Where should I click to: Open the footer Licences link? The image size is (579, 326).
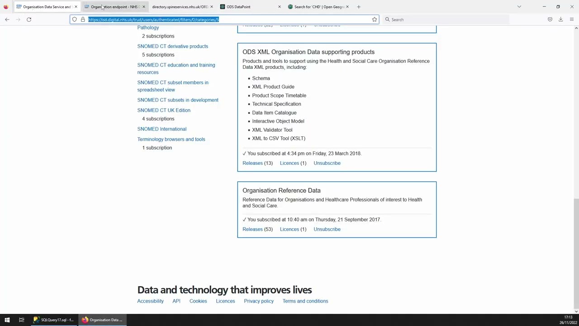pyautogui.click(x=225, y=301)
